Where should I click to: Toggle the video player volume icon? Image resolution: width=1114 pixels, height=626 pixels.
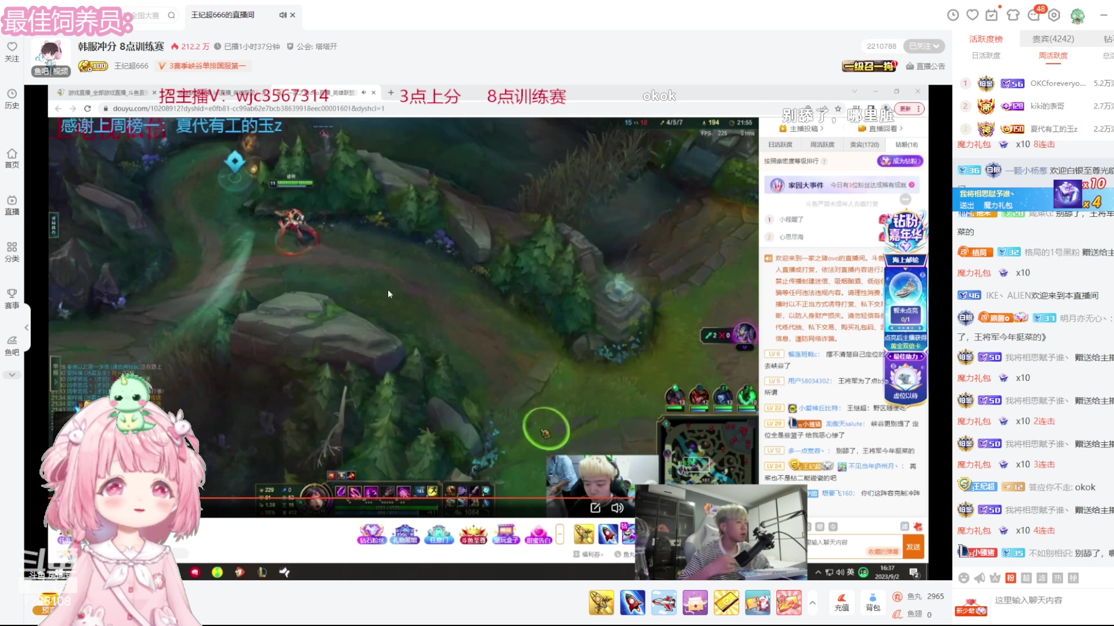pos(617,508)
